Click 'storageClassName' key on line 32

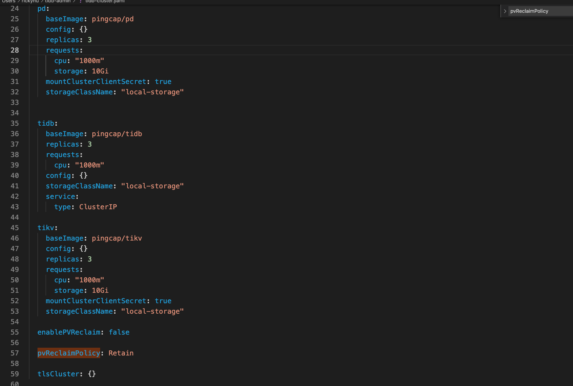click(79, 92)
